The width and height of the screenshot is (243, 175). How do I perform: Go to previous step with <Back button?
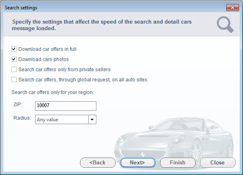[98, 162]
